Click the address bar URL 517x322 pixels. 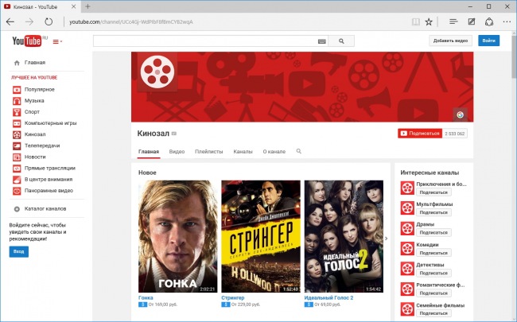pyautogui.click(x=131, y=22)
